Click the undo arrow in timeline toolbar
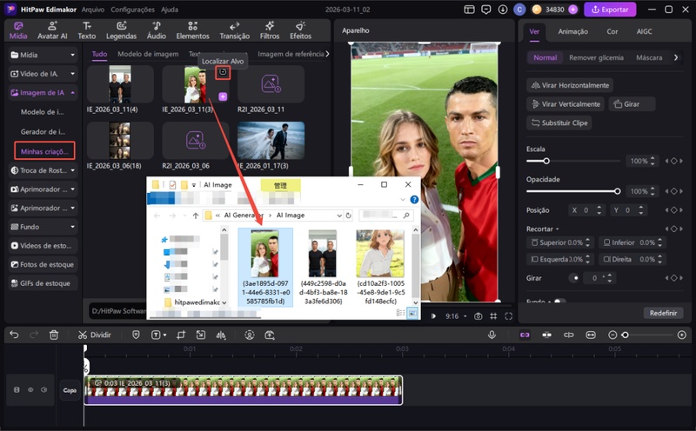Viewport: 696px width, 431px height. coord(14,335)
